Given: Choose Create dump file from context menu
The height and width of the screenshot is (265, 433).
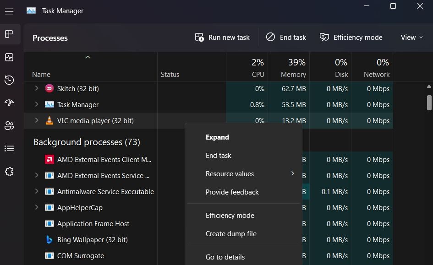Looking at the screenshot, I should [244, 233].
